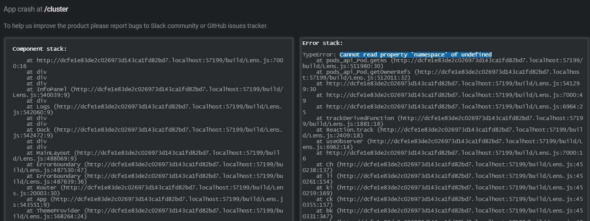
Task: Click the 'at ki' error line
Action: (443, 190)
